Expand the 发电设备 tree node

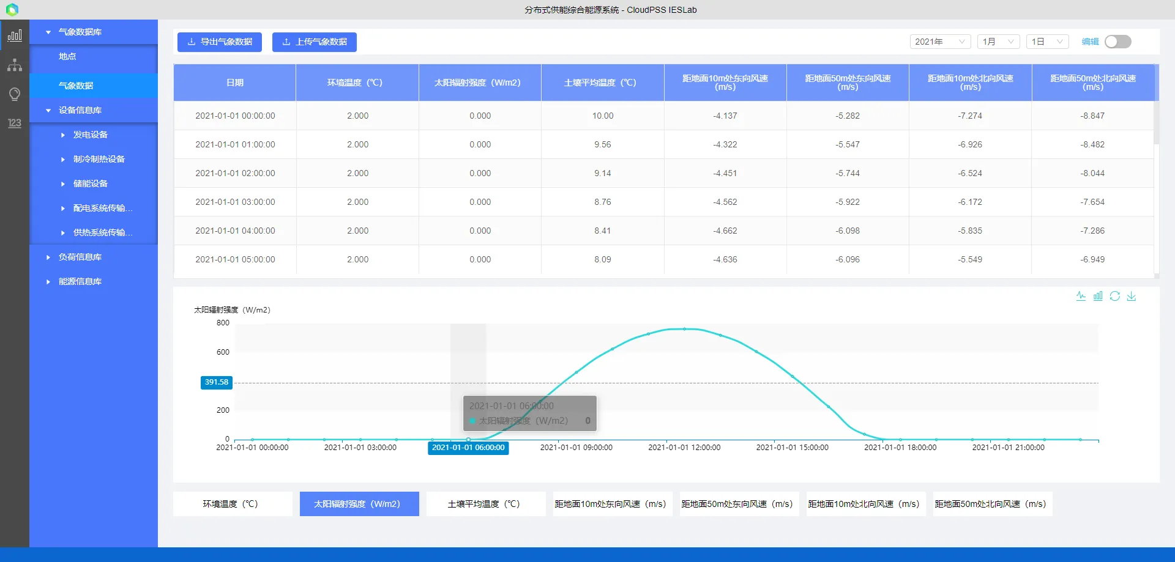pos(62,135)
